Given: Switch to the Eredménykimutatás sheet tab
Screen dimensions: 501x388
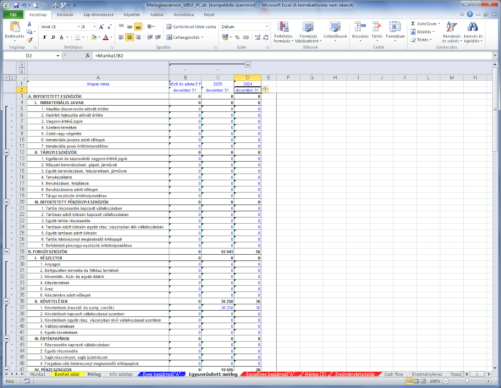Looking at the screenshot, I should [x=355, y=374].
